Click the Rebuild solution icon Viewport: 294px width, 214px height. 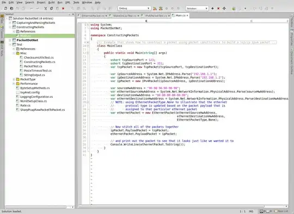click(x=161, y=8)
